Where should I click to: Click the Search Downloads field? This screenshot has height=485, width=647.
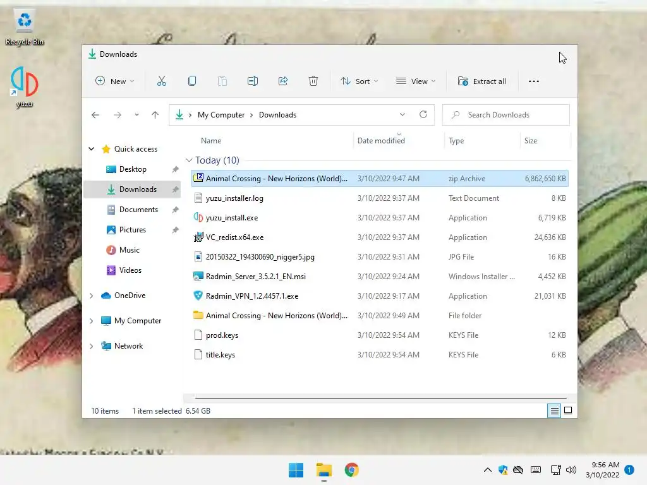pos(506,115)
